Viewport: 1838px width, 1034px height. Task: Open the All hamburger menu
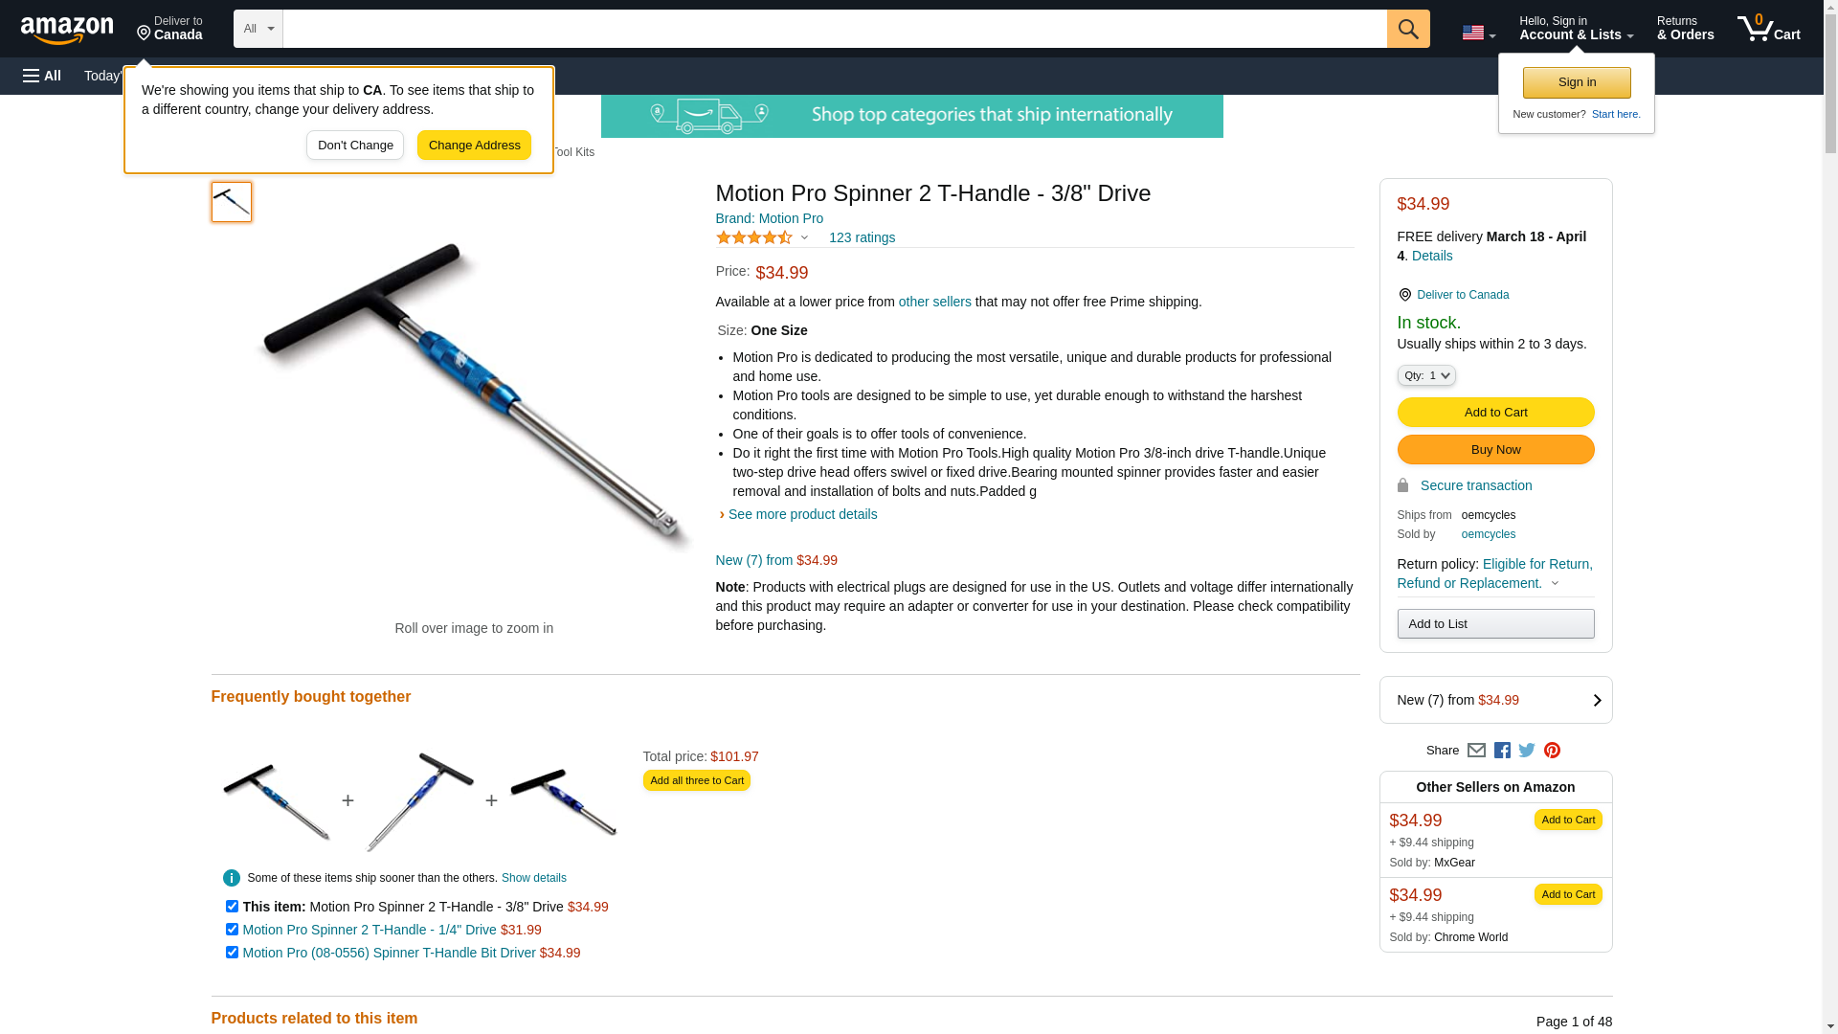42,76
